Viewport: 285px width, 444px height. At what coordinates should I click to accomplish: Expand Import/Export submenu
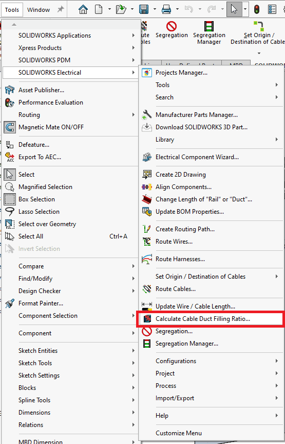pos(212,398)
